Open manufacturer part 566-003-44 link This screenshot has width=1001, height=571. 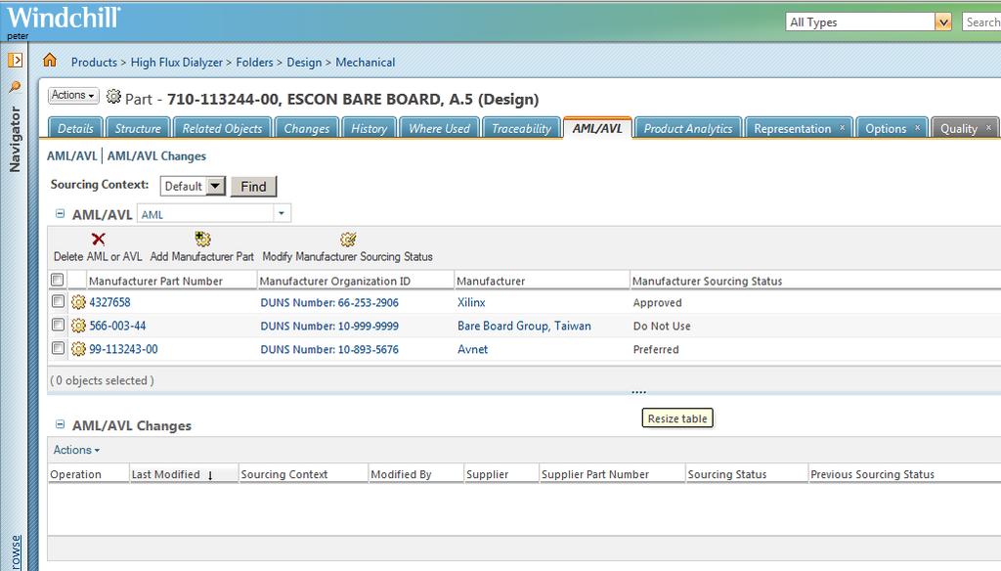point(117,326)
